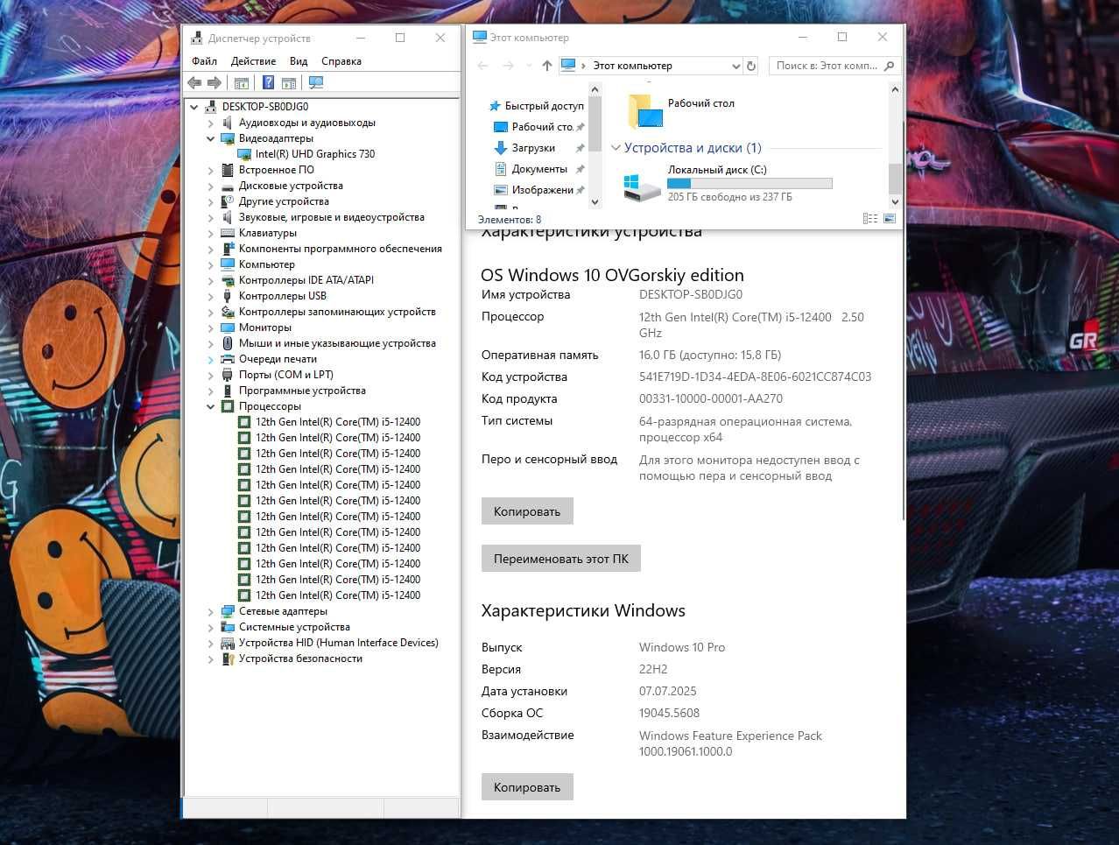Click the Мыши и иные указывающие устройства mouse icon
The width and height of the screenshot is (1119, 845).
click(228, 343)
